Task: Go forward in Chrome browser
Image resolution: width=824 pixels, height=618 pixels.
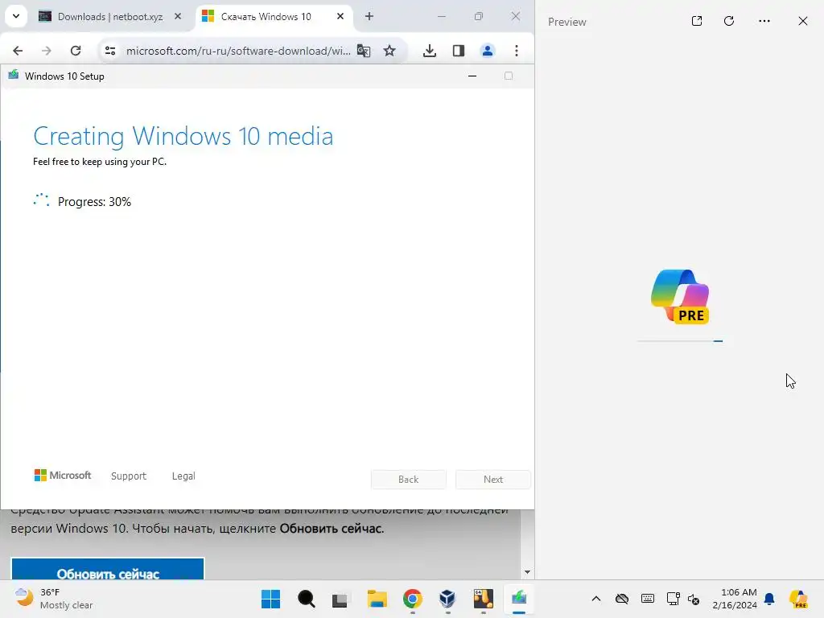Action: pos(46,51)
